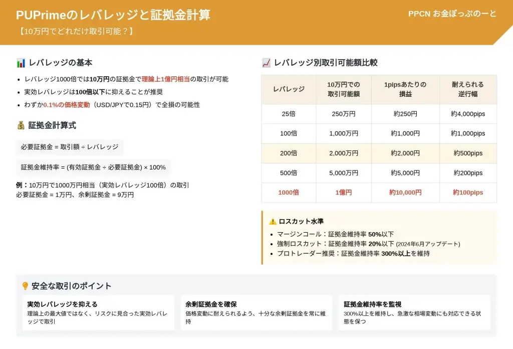
Task: Click the 証拠金維持率 formula box
Action: (x=93, y=167)
